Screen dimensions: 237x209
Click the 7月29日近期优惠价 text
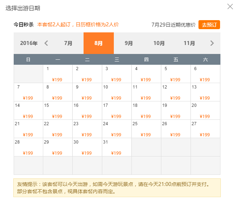[174, 25]
